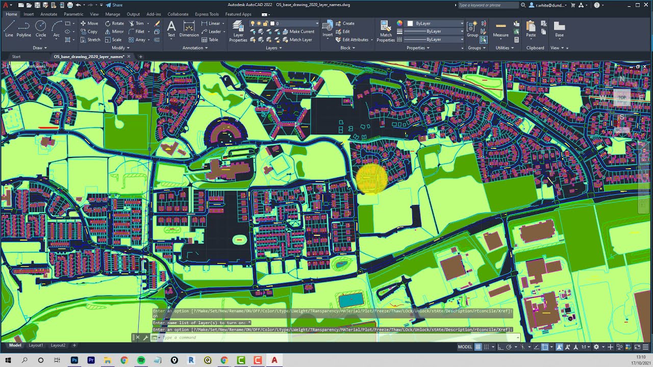The height and width of the screenshot is (367, 653).
Task: Insert a Table annotation
Action: pyautogui.click(x=210, y=40)
